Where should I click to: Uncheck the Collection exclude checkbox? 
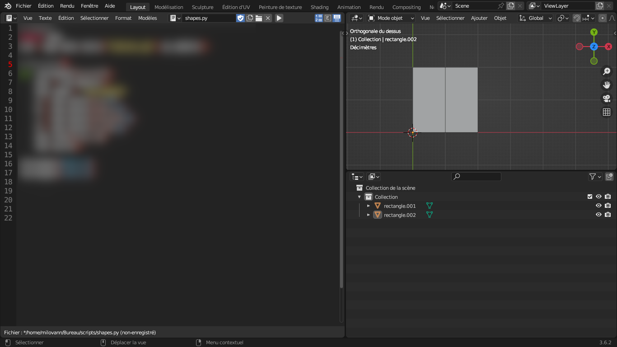589,197
